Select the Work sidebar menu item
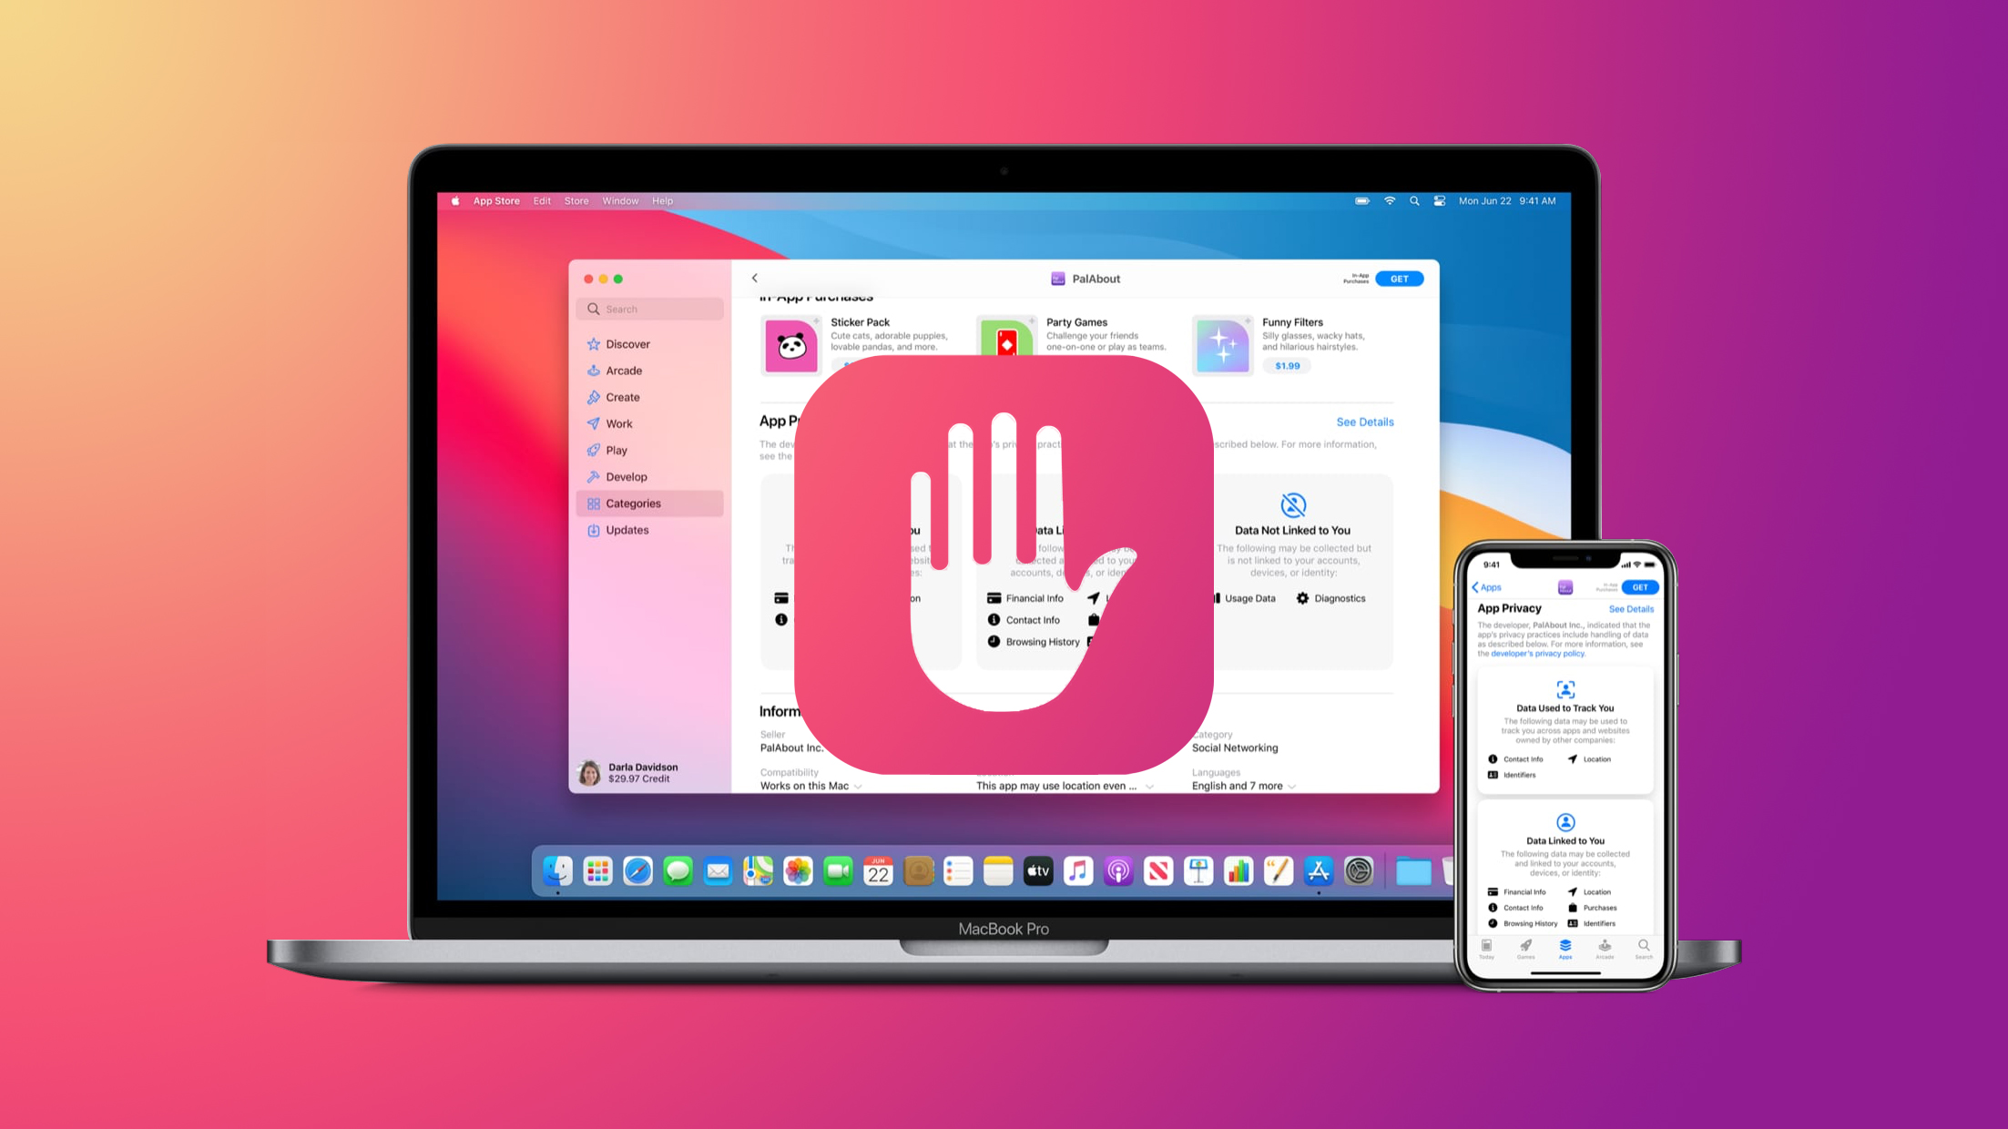The width and height of the screenshot is (2008, 1129). (x=619, y=423)
